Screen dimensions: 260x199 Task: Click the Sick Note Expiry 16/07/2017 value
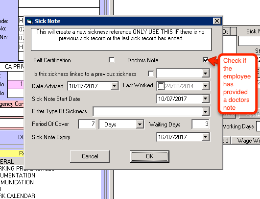pos(172,137)
